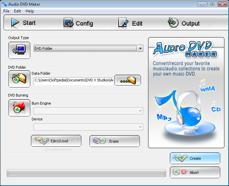Browse for data folder with folder button
This screenshot has height=186, width=229.
pyautogui.click(x=128, y=80)
